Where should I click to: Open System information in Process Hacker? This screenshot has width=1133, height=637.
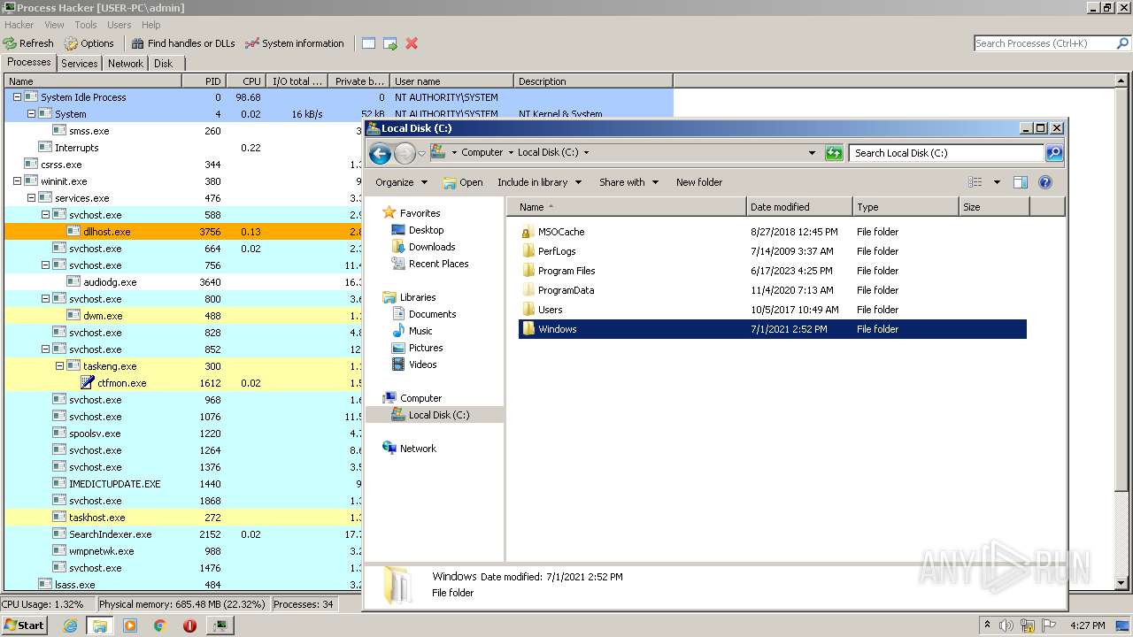tap(295, 42)
